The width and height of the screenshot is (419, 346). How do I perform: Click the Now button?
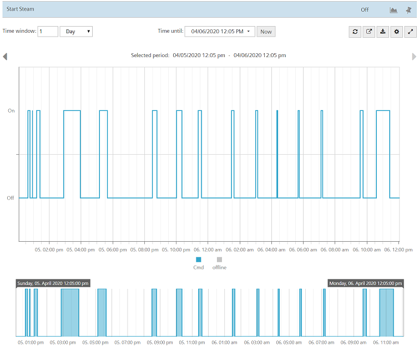(266, 32)
